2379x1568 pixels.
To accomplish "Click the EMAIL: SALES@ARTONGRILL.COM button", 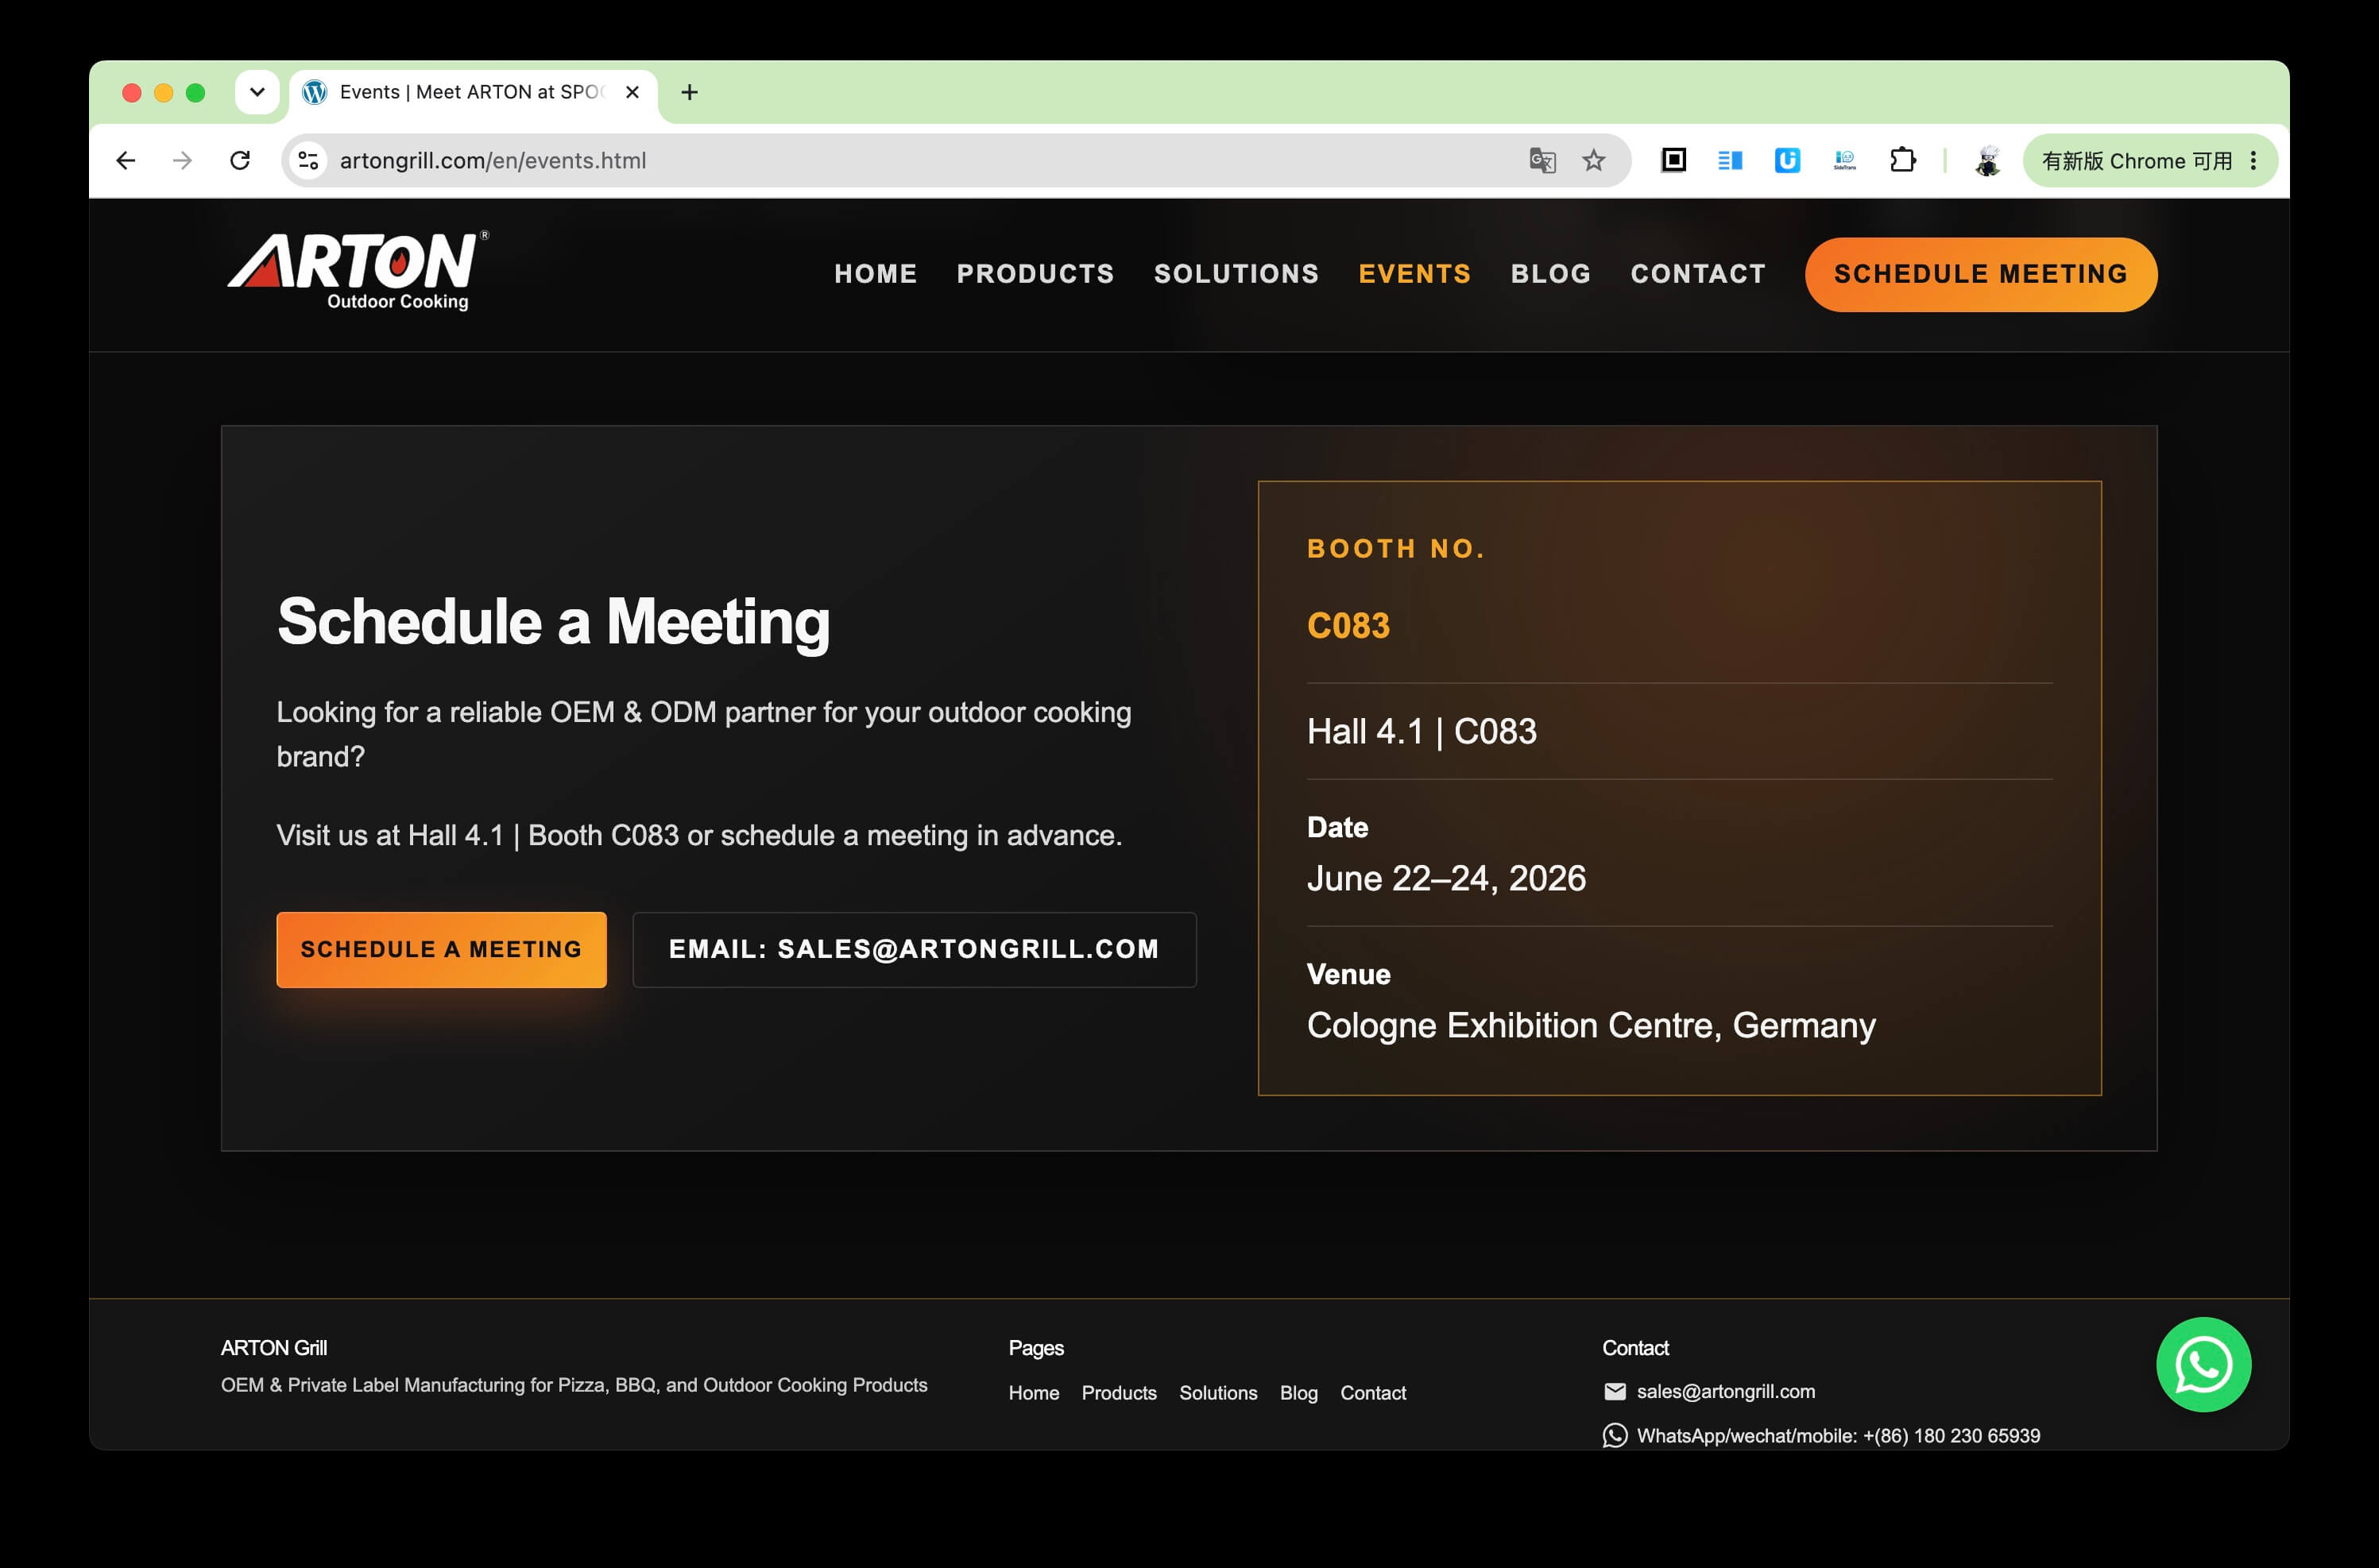I will click(915, 949).
